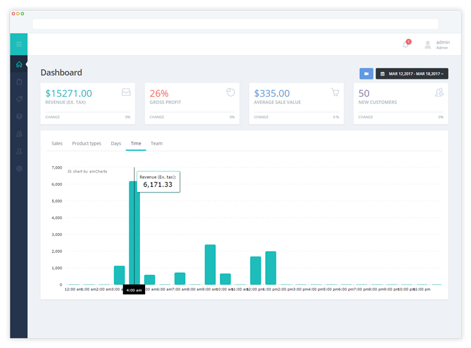
Task: Click the browser address bar field
Action: pos(235,24)
